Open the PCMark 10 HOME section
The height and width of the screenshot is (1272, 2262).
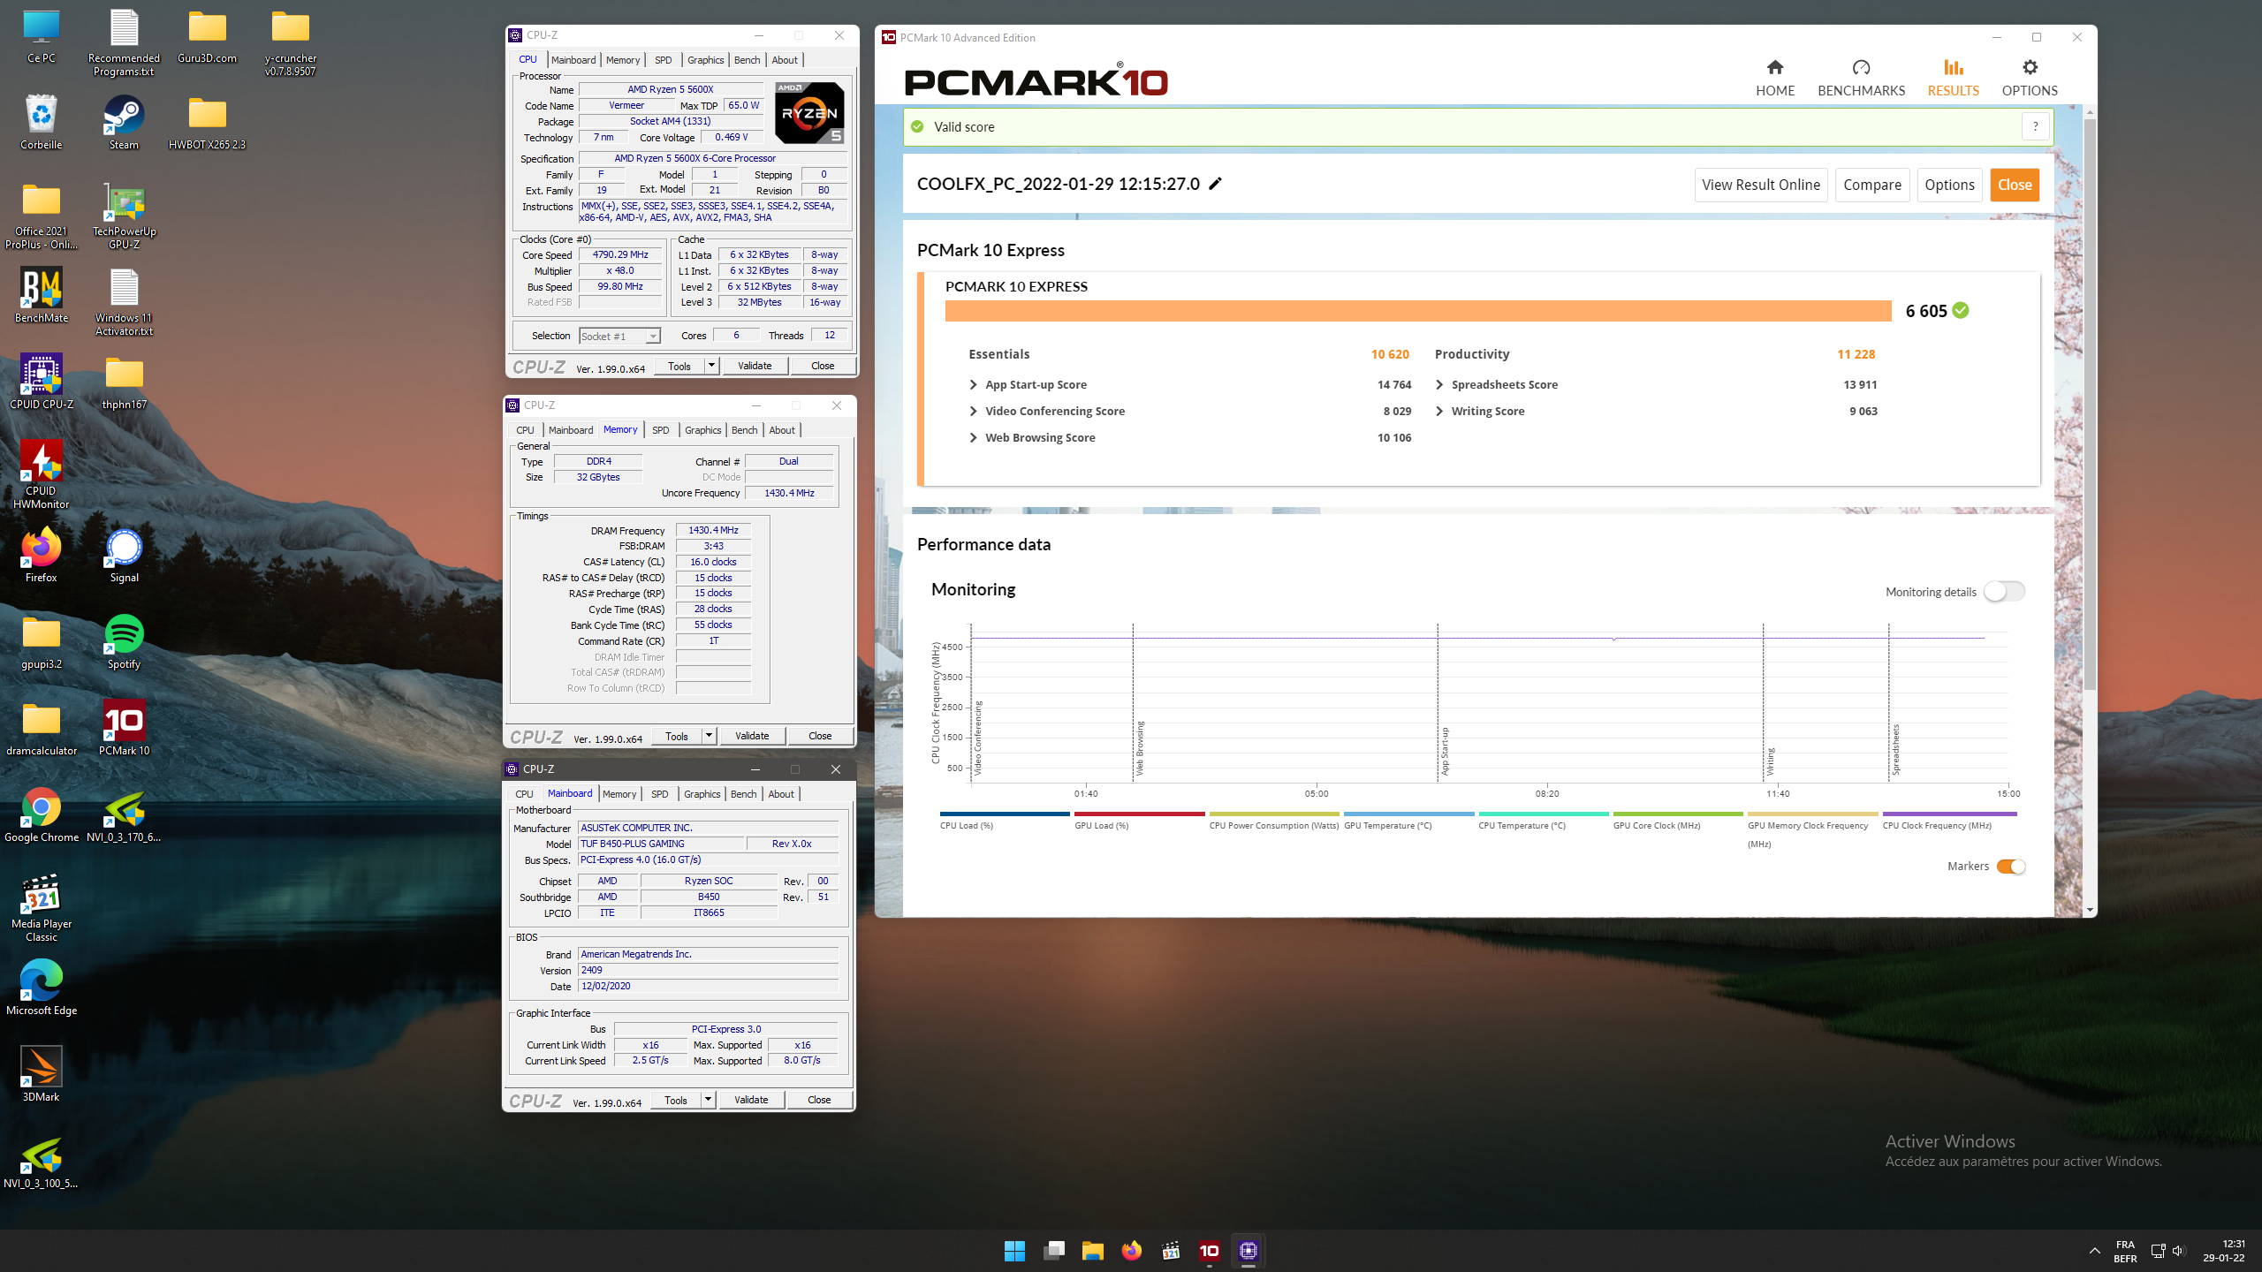[x=1774, y=78]
